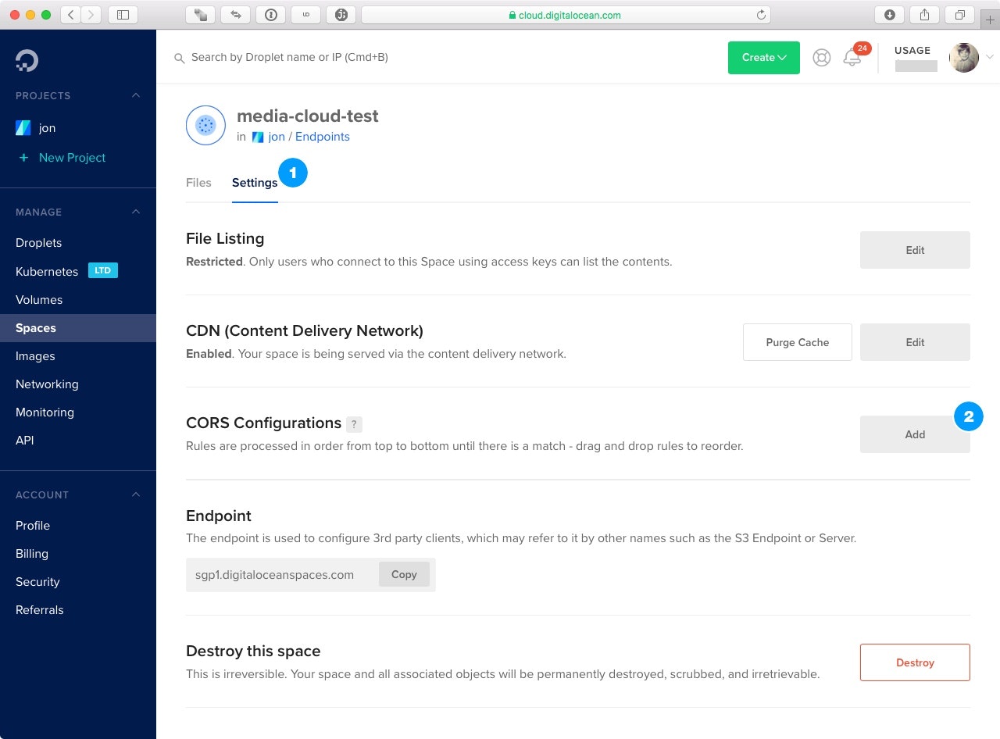This screenshot has width=1000, height=739.
Task: Open Referrals in account section
Action: 40,610
